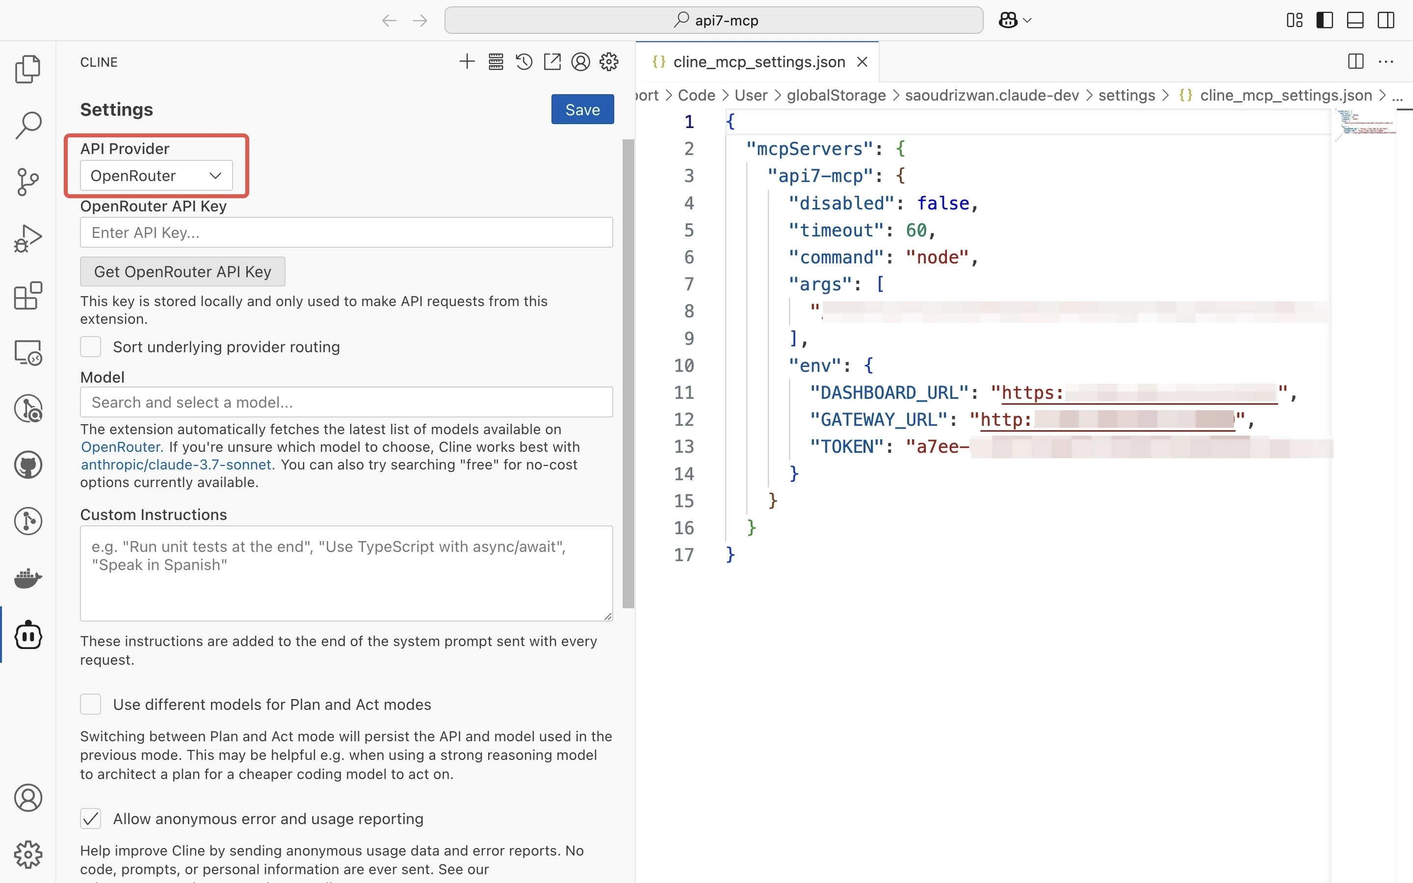Viewport: 1413px width, 883px height.
Task: Open Cline Settings gear icon
Action: click(x=609, y=62)
